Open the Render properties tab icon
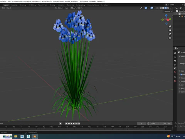The width and height of the screenshot is (185, 139). pyautogui.click(x=175, y=57)
